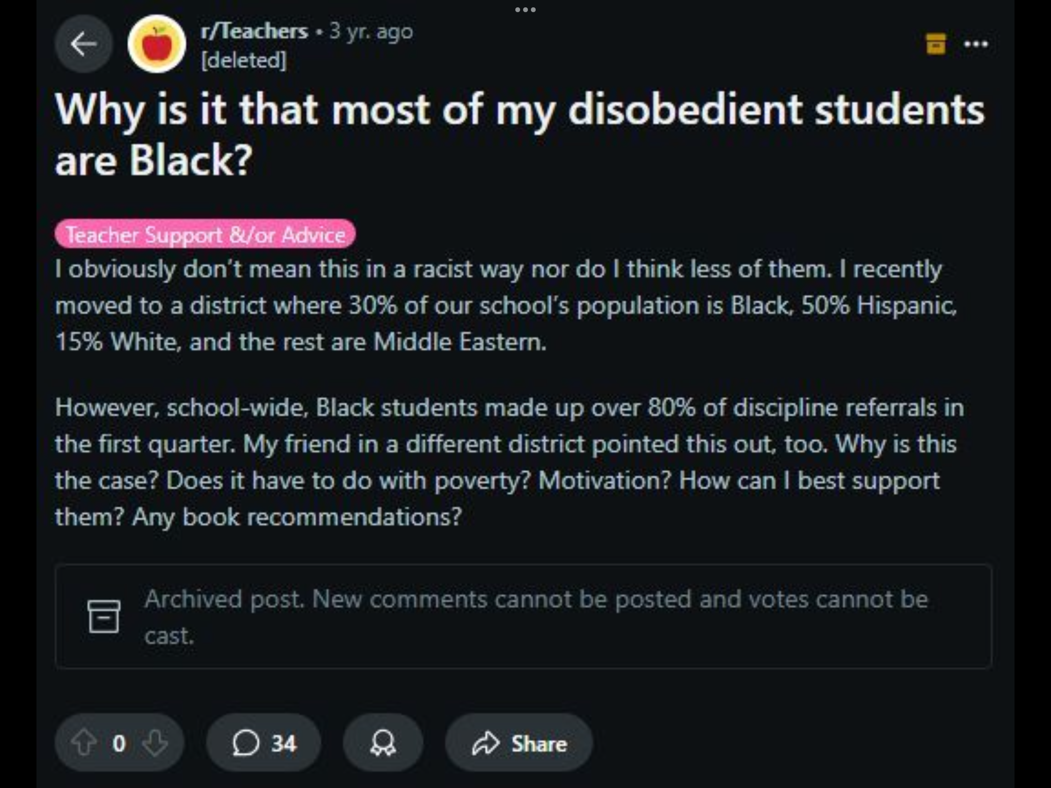Click the Share arrow icon
The image size is (1051, 788).
[486, 743]
